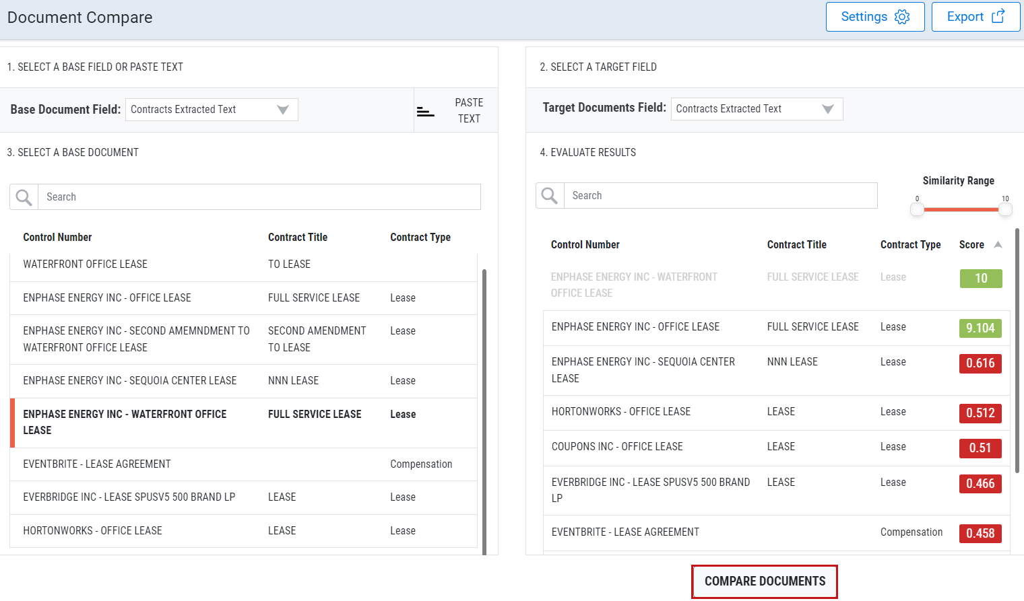The width and height of the screenshot is (1024, 601).
Task: Select base document ENPHASE ENERGY INC - SECOND AMEMNDMENT
Action: 243,340
